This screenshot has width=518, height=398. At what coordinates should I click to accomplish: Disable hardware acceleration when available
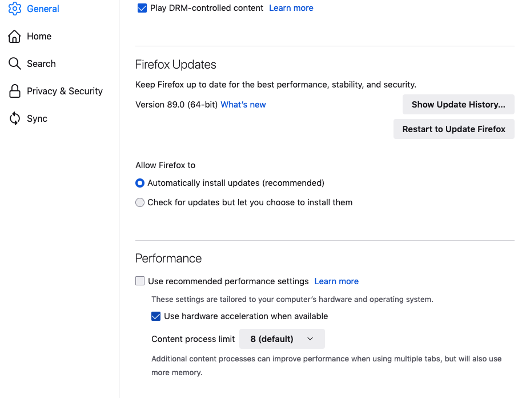tap(156, 316)
